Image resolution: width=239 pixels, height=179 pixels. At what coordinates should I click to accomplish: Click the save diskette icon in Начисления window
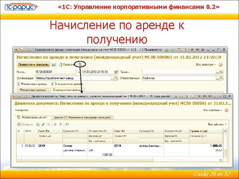pyautogui.click(x=53, y=65)
